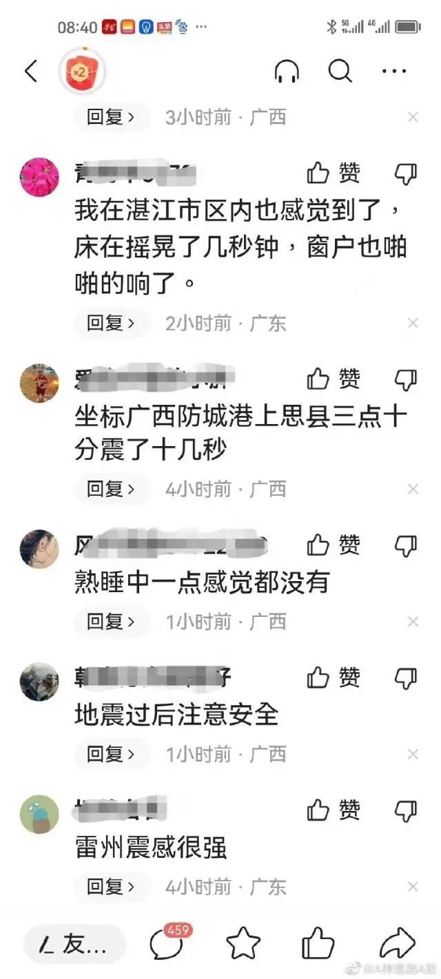Like the 湛江市区 comment
This screenshot has height=979, width=441.
pyautogui.click(x=333, y=173)
